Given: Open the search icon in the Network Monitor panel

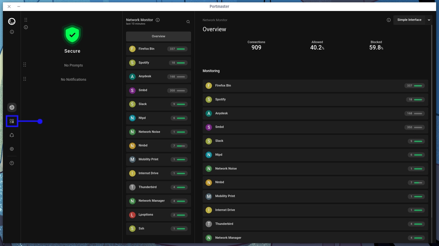Looking at the screenshot, I should pos(188,22).
